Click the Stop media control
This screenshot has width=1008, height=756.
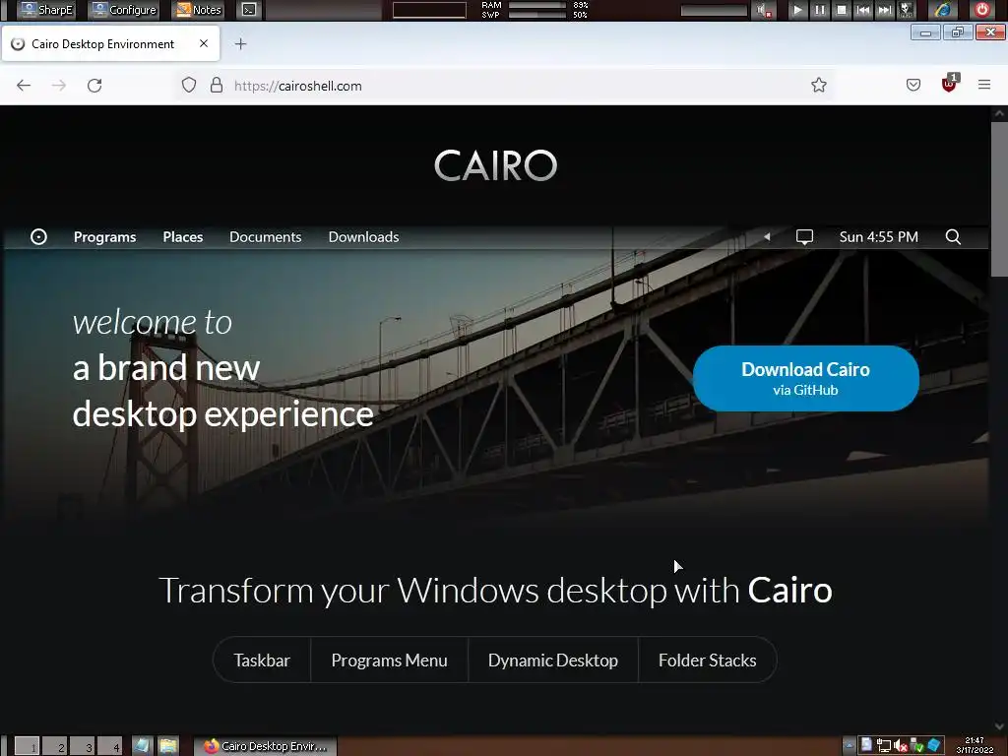[842, 10]
